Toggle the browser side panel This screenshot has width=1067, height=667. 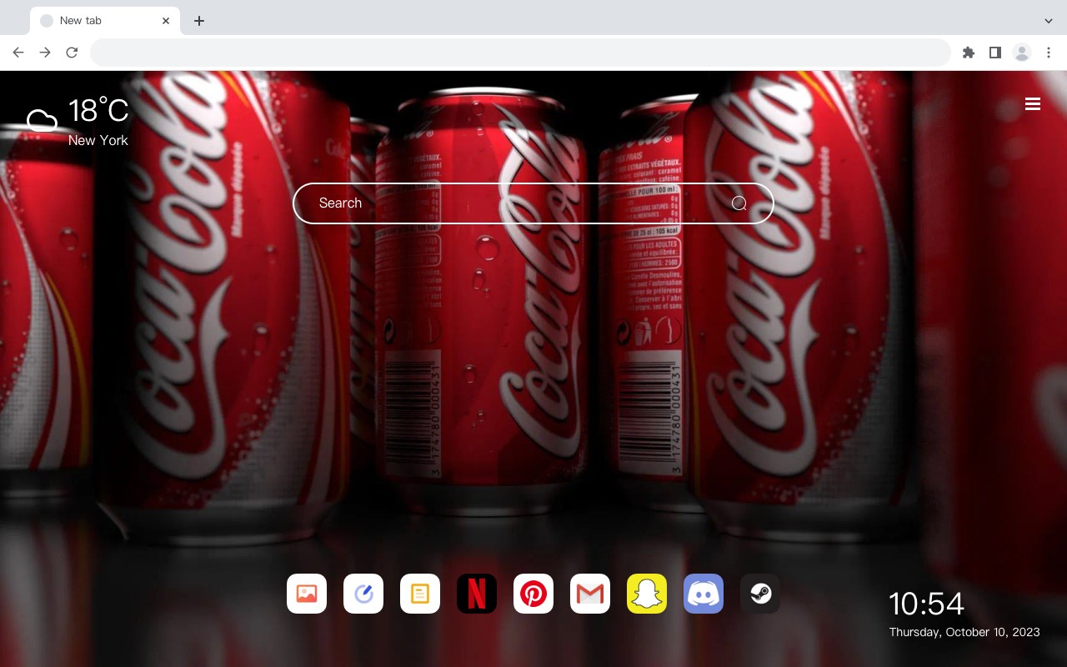tap(994, 53)
